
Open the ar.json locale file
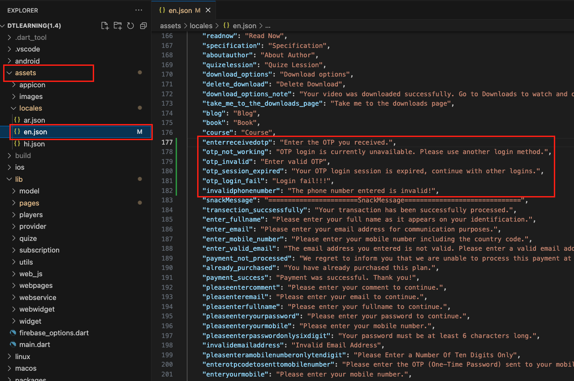(34, 120)
